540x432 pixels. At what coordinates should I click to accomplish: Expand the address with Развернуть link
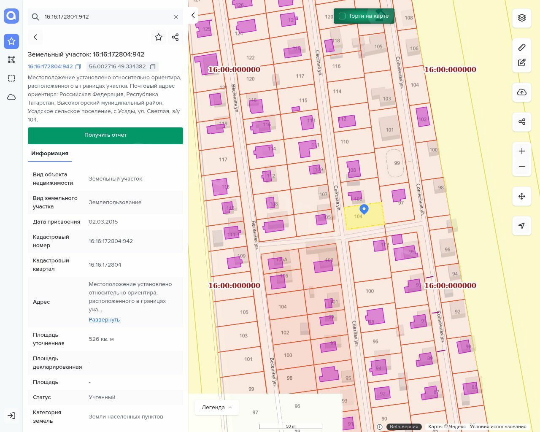(104, 319)
